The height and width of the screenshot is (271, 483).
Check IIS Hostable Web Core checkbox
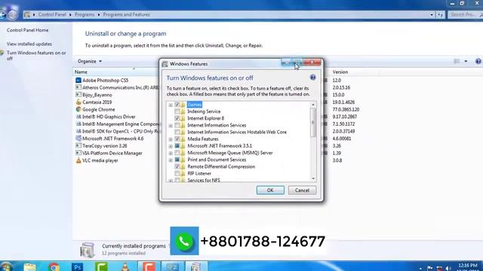177,132
